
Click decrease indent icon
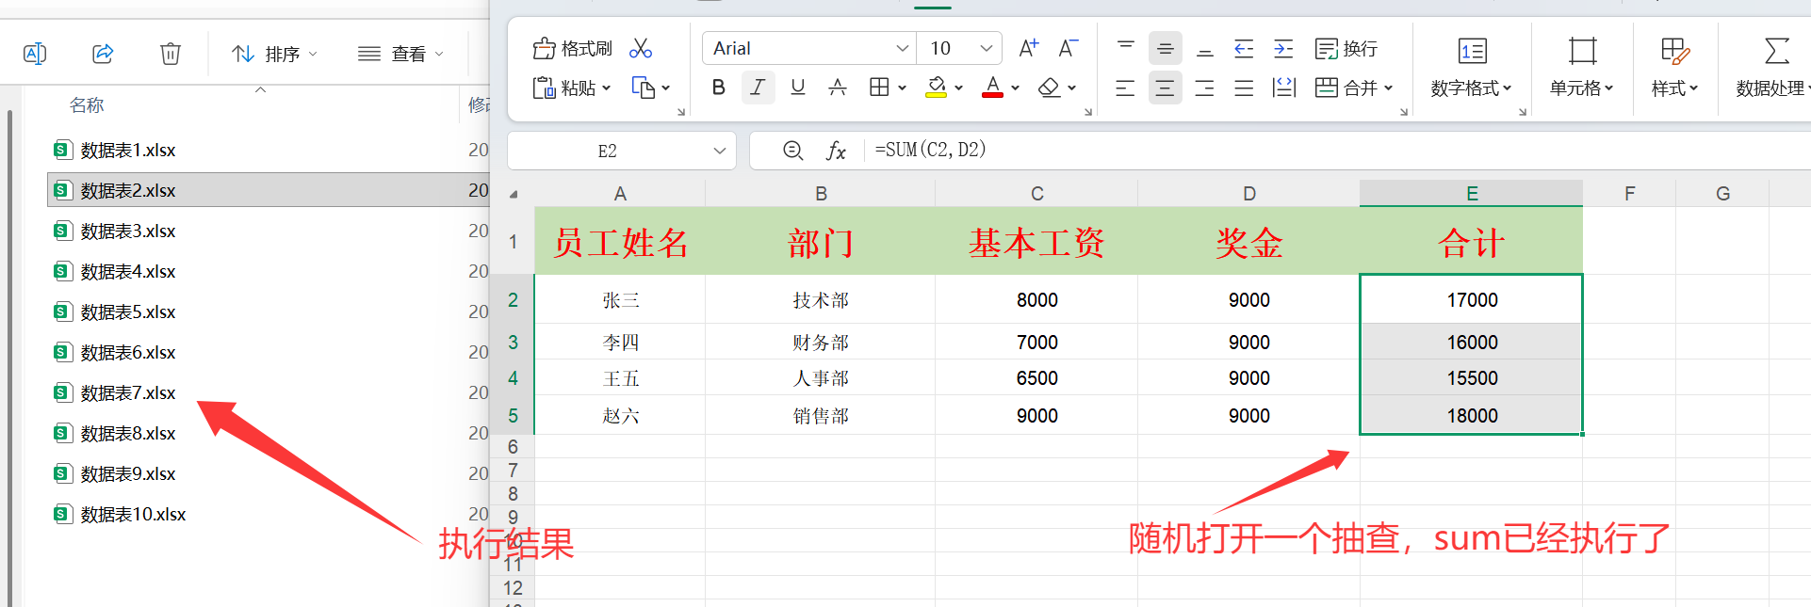click(x=1244, y=48)
